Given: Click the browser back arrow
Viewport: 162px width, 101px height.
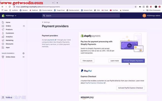Looking at the screenshot, I should tap(3, 7).
